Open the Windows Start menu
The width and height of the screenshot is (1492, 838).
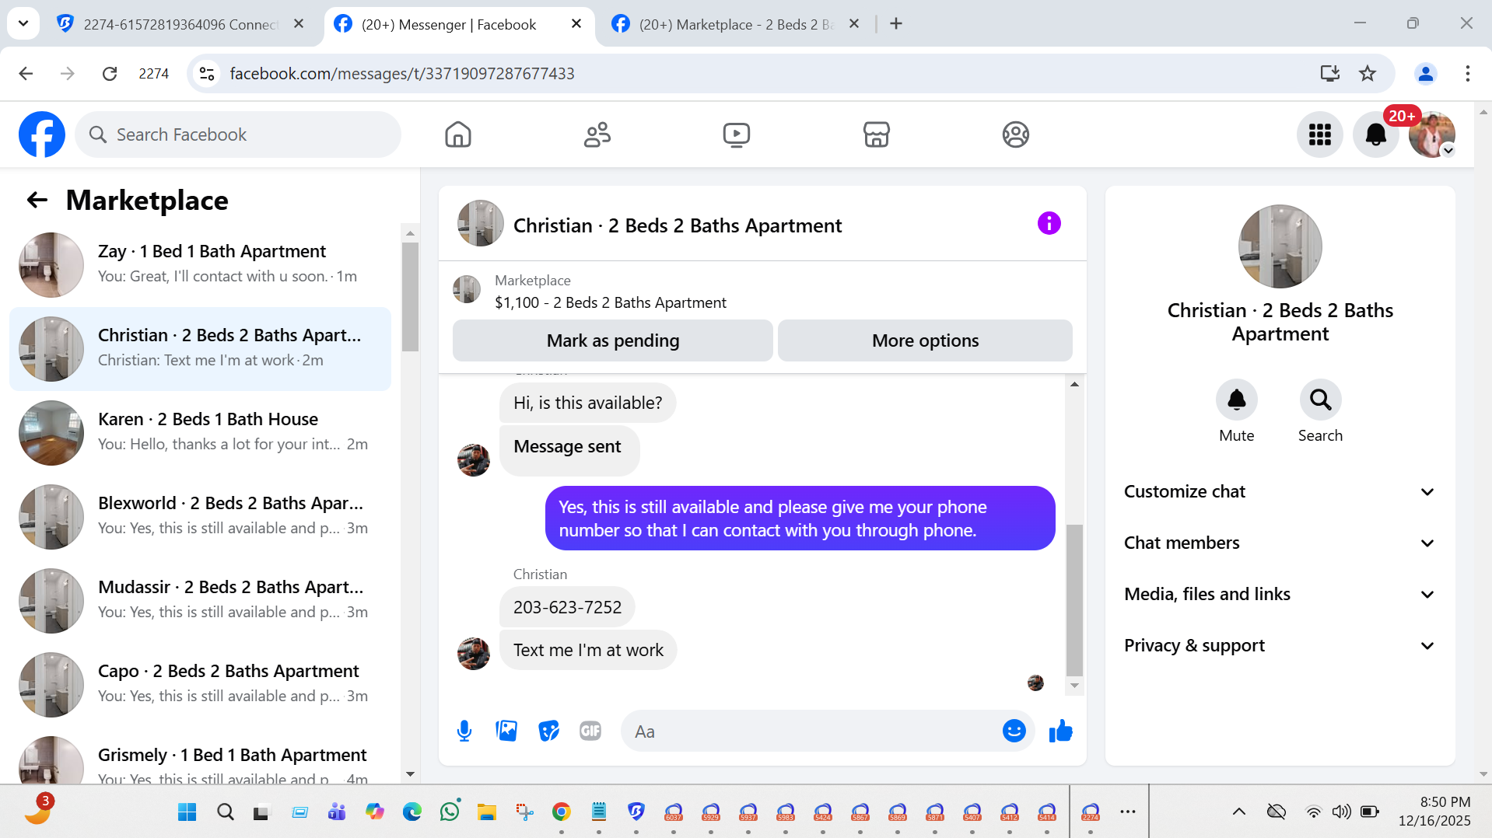[187, 812]
